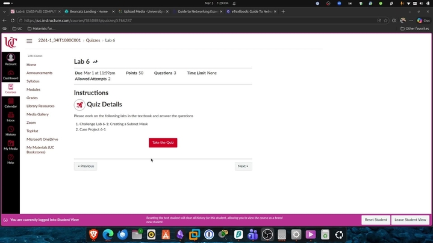The image size is (433, 243).
Task: Open the Account profile icon
Action: click(x=10, y=60)
